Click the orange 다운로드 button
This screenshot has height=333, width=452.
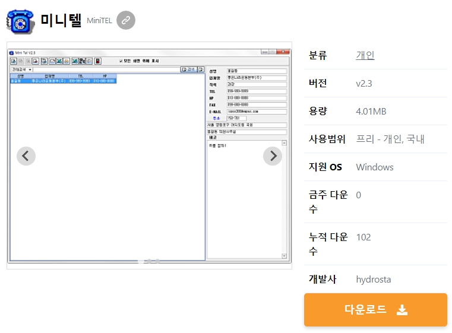(x=375, y=310)
